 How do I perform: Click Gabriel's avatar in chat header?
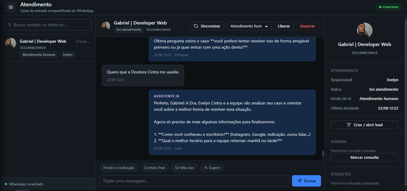coord(106,26)
